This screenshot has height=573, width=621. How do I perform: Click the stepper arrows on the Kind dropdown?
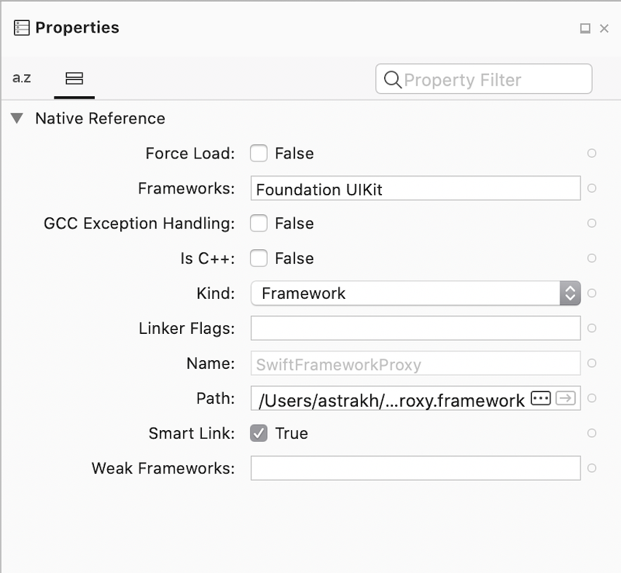(571, 293)
